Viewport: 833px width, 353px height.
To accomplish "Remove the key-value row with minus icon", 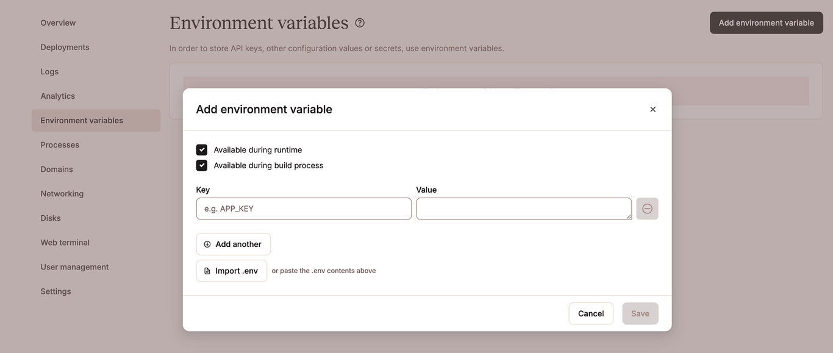I will click(x=647, y=209).
